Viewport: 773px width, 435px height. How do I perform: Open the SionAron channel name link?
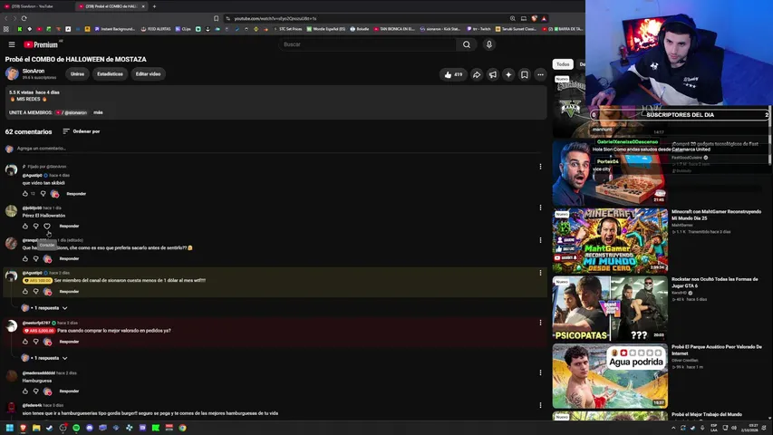(34, 71)
